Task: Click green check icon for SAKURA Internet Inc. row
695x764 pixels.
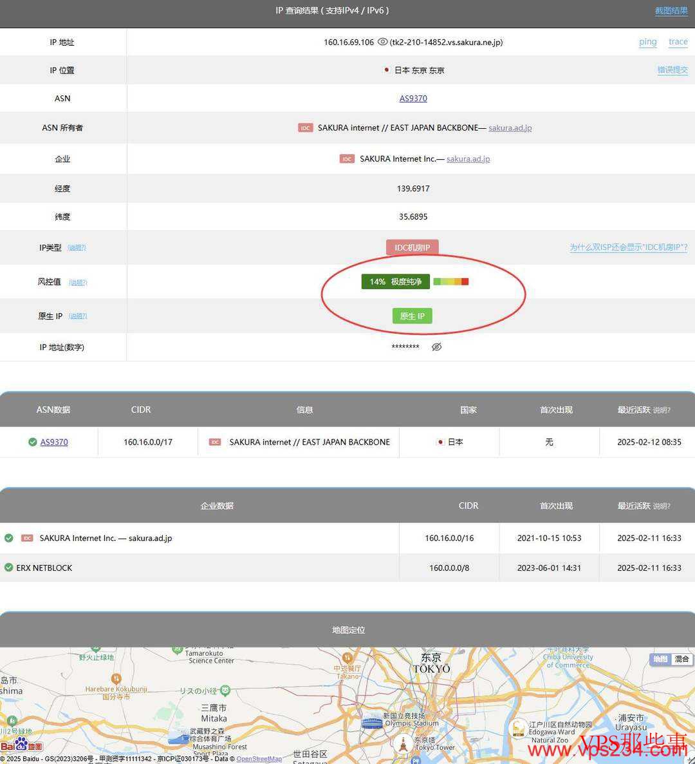Action: click(9, 538)
